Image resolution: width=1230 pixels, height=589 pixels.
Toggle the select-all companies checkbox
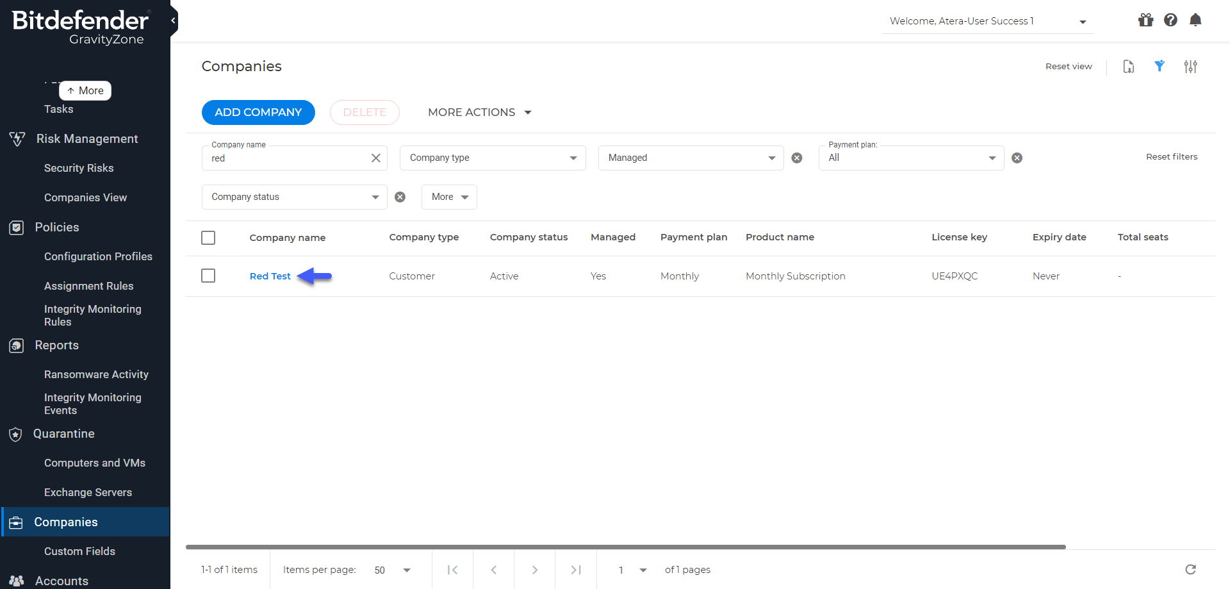pos(208,237)
